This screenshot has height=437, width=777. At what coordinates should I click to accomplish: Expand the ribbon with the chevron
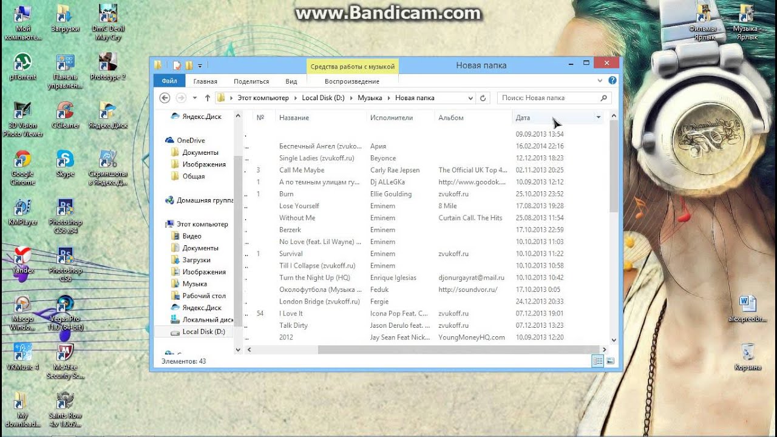point(601,81)
